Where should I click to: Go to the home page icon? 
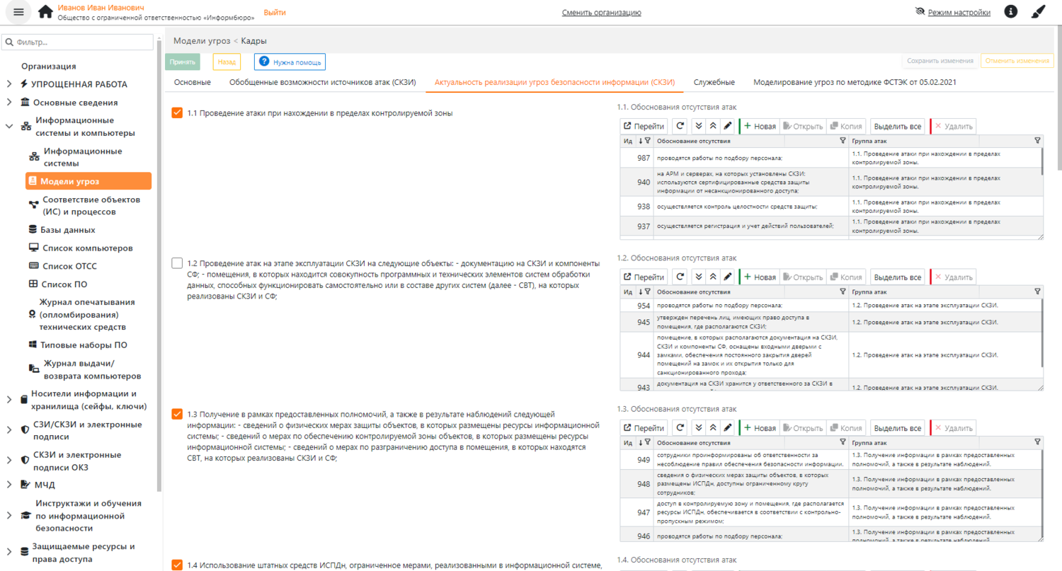[45, 12]
